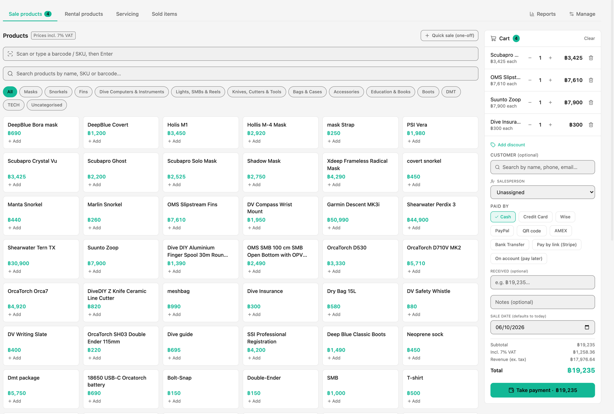
Task: Increase OMS Slipstream quantity by one
Action: click(550, 80)
